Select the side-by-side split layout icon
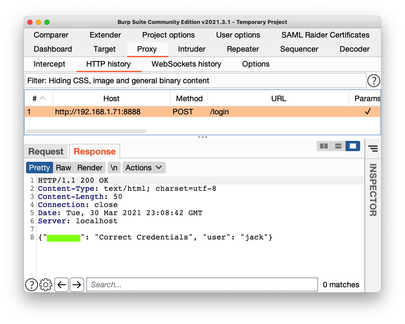This screenshot has height=324, width=405. 324,146
